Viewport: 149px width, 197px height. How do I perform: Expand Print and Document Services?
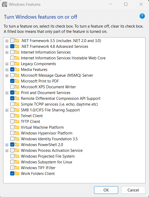point(7,93)
